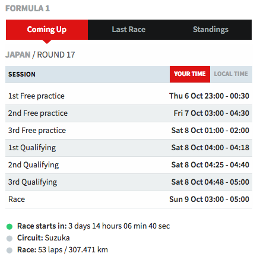Click the race countdown timer text
Screen dimensions: 260x266
[x=119, y=226]
